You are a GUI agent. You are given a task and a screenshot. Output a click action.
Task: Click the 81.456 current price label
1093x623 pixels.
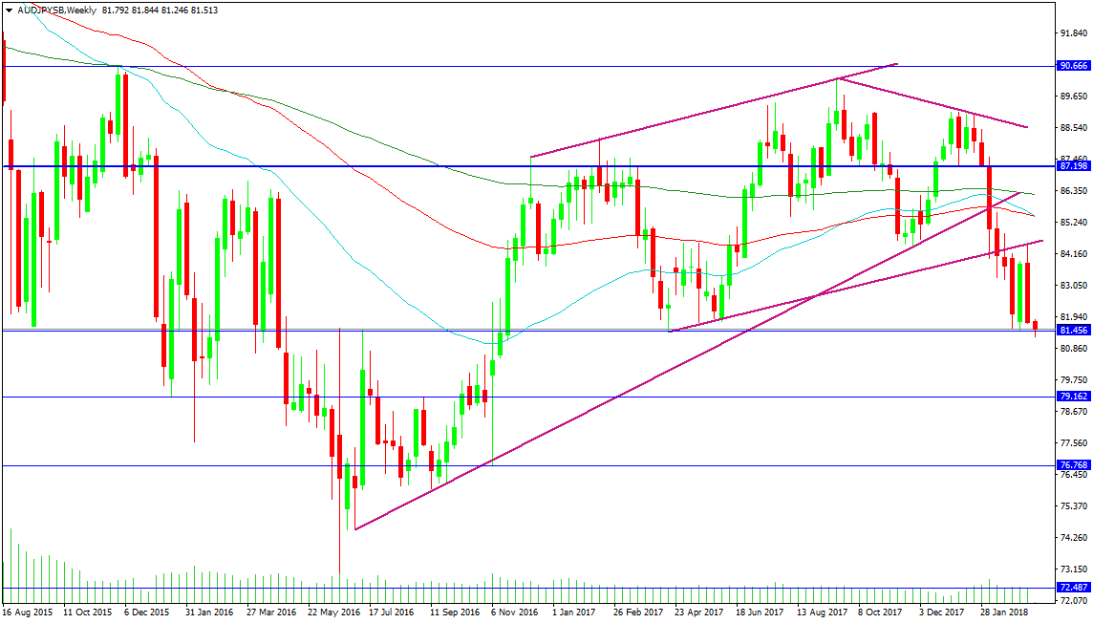pyautogui.click(x=1074, y=331)
